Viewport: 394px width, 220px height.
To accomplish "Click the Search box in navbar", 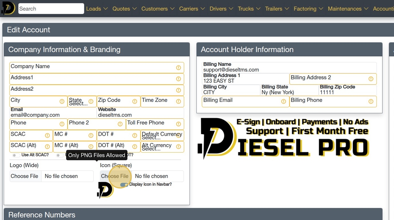I will pyautogui.click(x=51, y=8).
